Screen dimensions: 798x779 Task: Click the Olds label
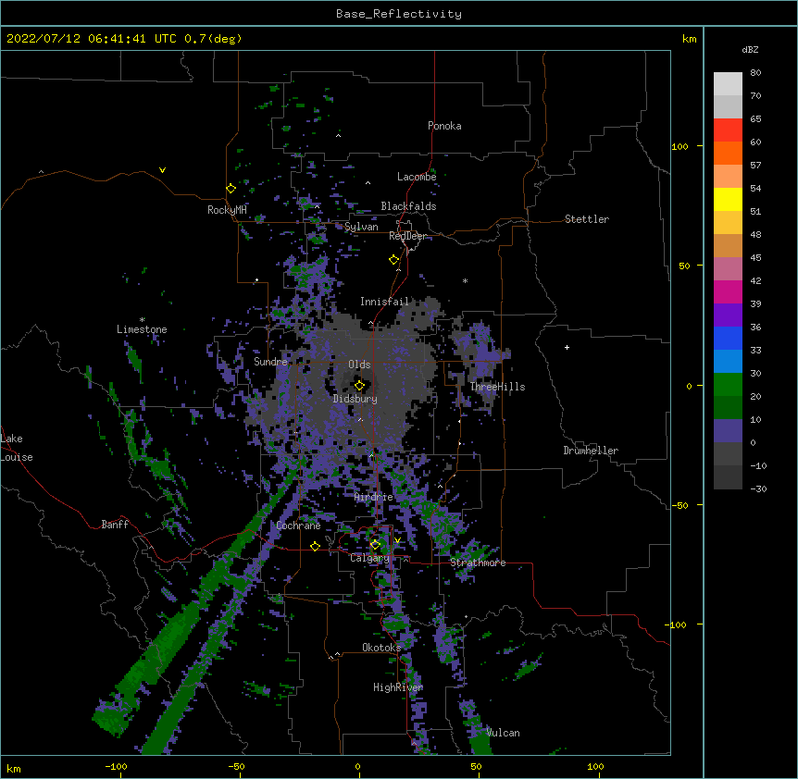(x=359, y=365)
